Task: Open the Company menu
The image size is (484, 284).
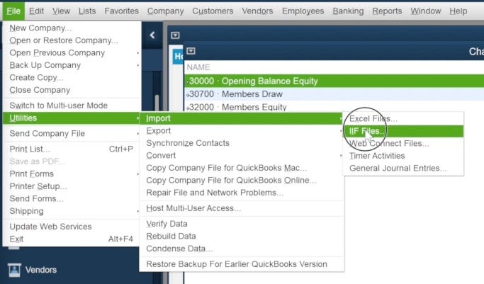Action: (x=165, y=11)
